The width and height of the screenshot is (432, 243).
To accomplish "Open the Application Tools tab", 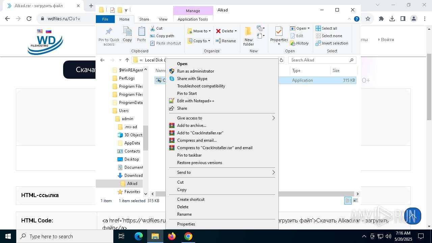I will click(x=193, y=19).
